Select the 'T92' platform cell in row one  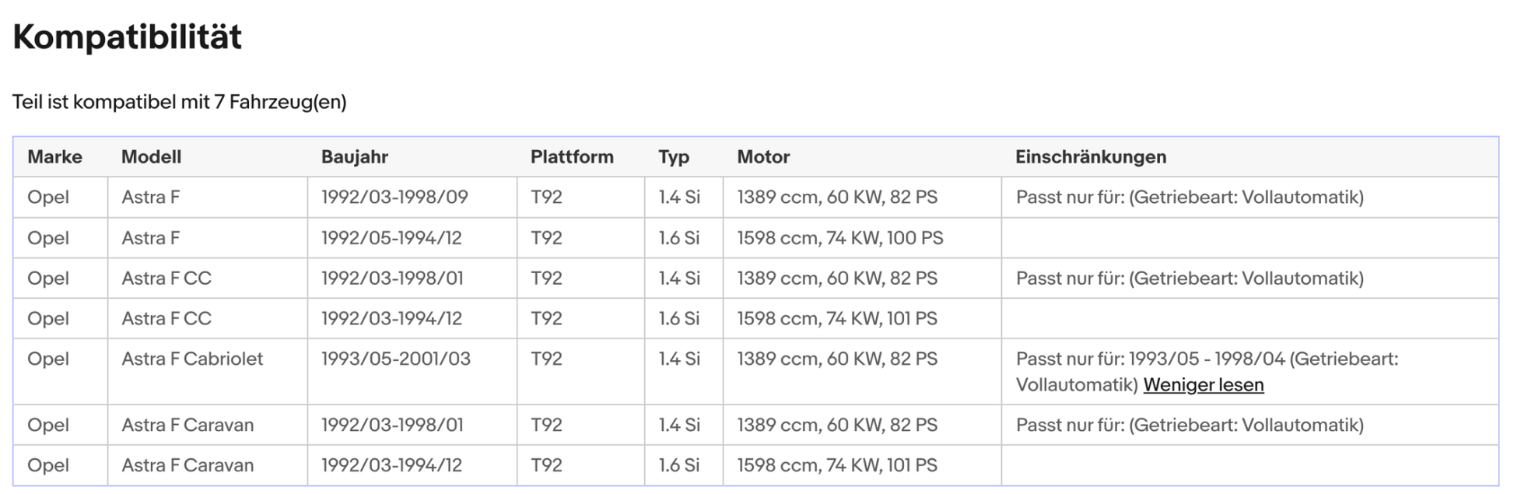point(547,197)
